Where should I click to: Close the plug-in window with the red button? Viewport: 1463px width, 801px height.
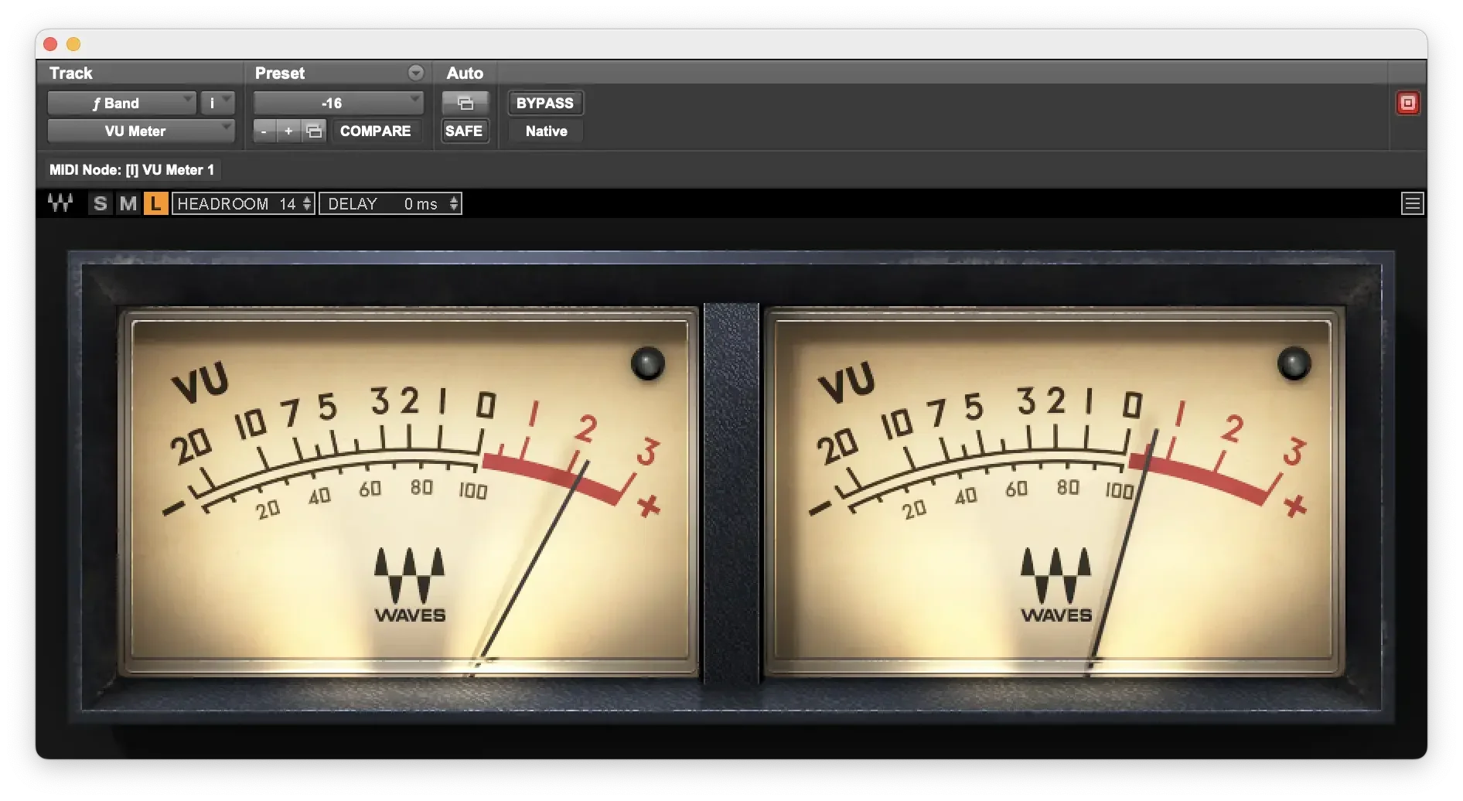(x=51, y=44)
